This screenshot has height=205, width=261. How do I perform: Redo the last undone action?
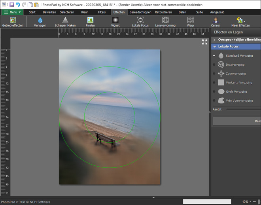(24, 4)
